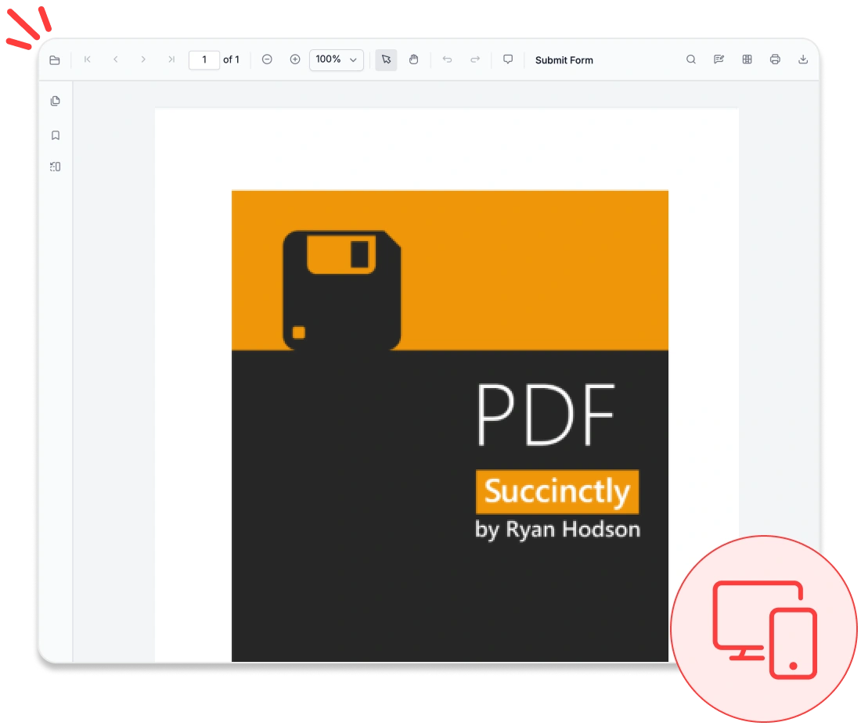Open the search tool
Viewport: 861px width, 726px height.
click(691, 59)
